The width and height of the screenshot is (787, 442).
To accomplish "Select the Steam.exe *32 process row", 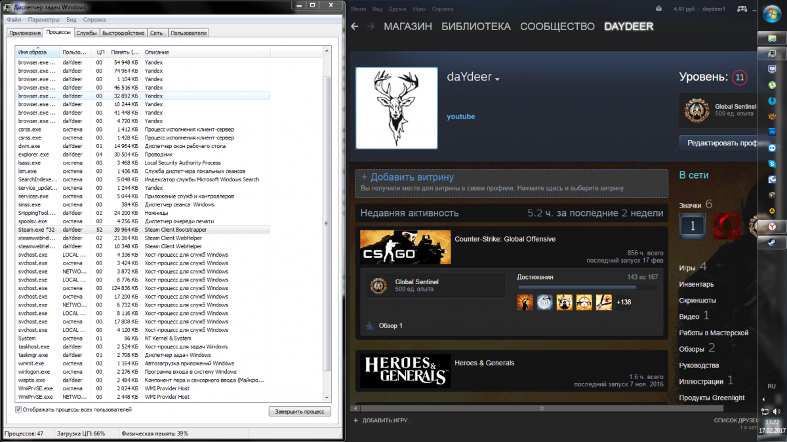I will tap(143, 230).
